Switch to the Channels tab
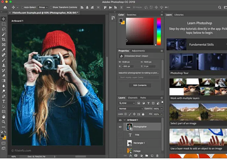This screenshot has width=227, height=159. point(133,98)
